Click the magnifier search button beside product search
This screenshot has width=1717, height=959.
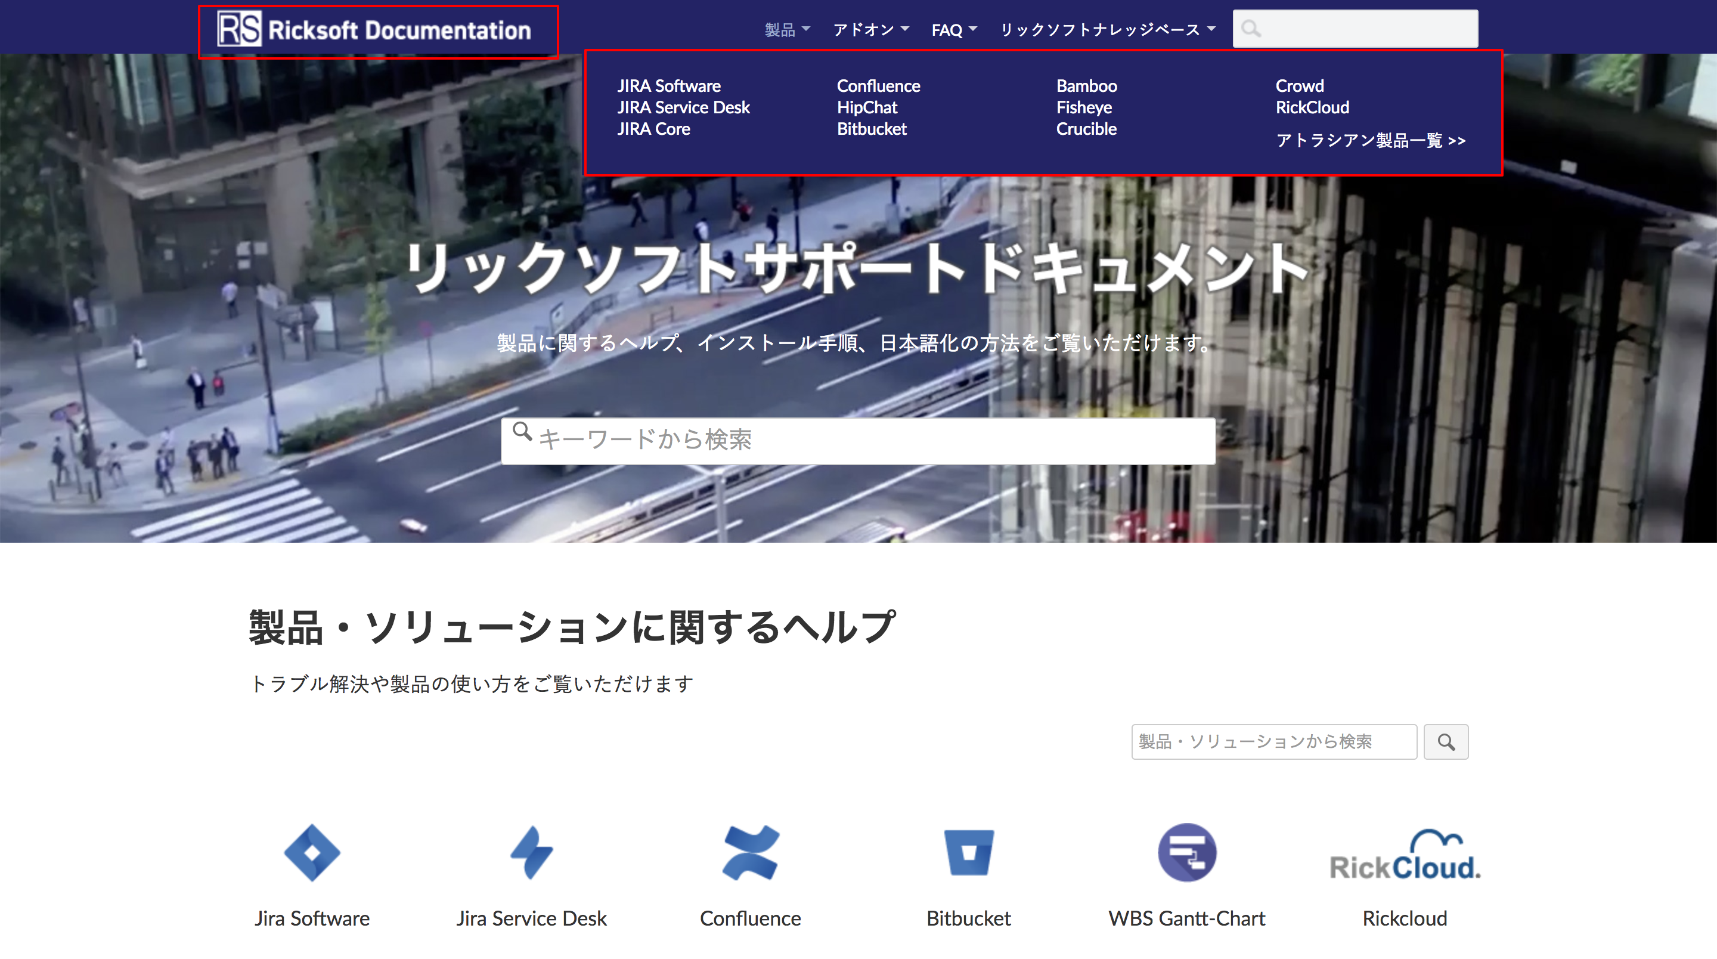point(1446,741)
